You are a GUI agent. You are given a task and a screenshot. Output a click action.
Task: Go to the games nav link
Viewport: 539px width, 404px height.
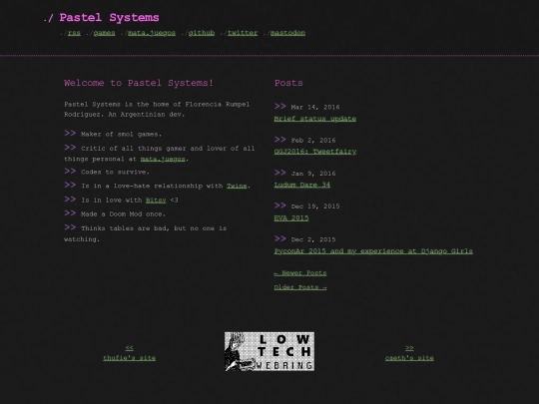click(x=104, y=33)
